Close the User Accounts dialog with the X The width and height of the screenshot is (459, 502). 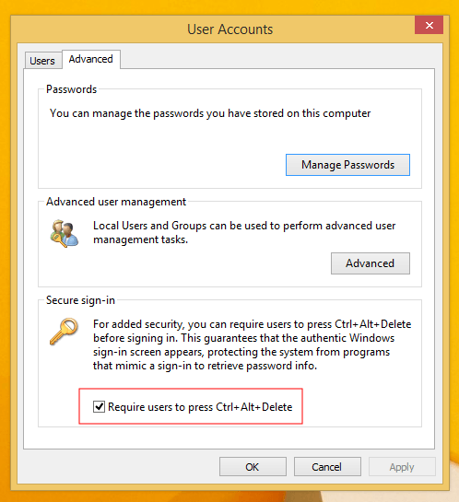click(x=429, y=25)
